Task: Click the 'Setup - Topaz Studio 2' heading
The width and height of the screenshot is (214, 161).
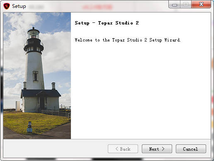Action: point(107,23)
